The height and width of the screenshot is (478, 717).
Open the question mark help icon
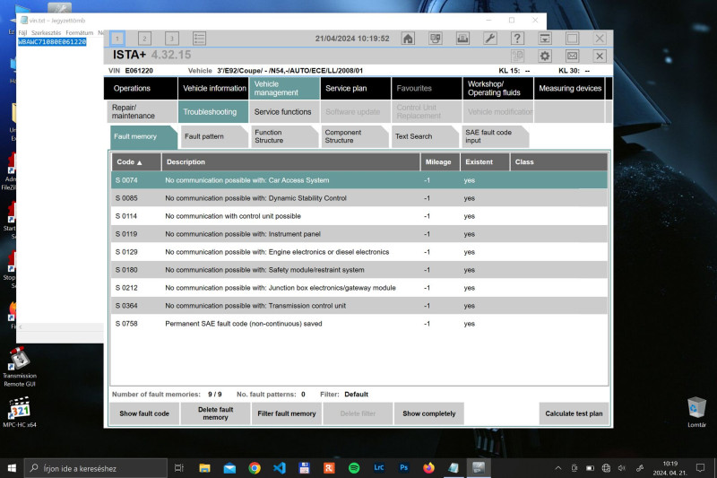pyautogui.click(x=517, y=39)
